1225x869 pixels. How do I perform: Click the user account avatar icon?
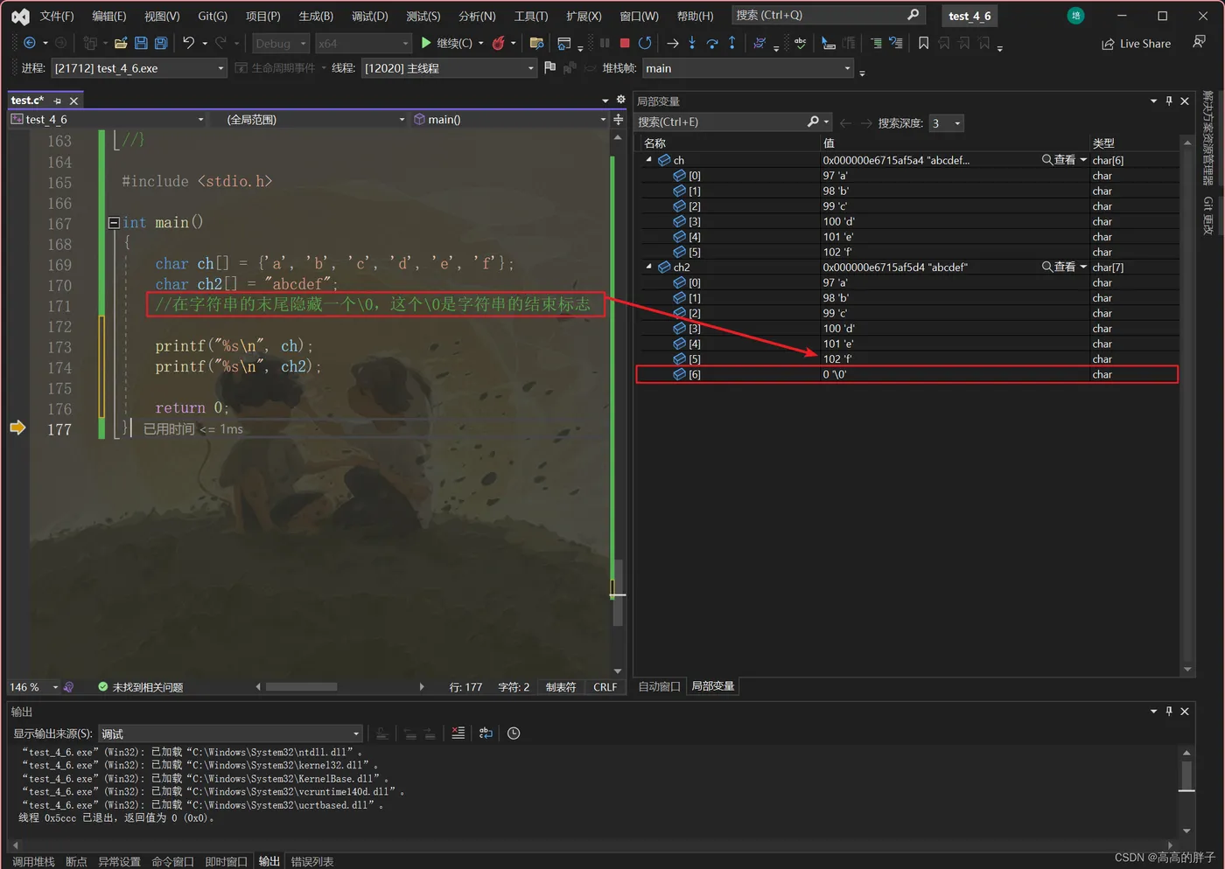[1076, 16]
